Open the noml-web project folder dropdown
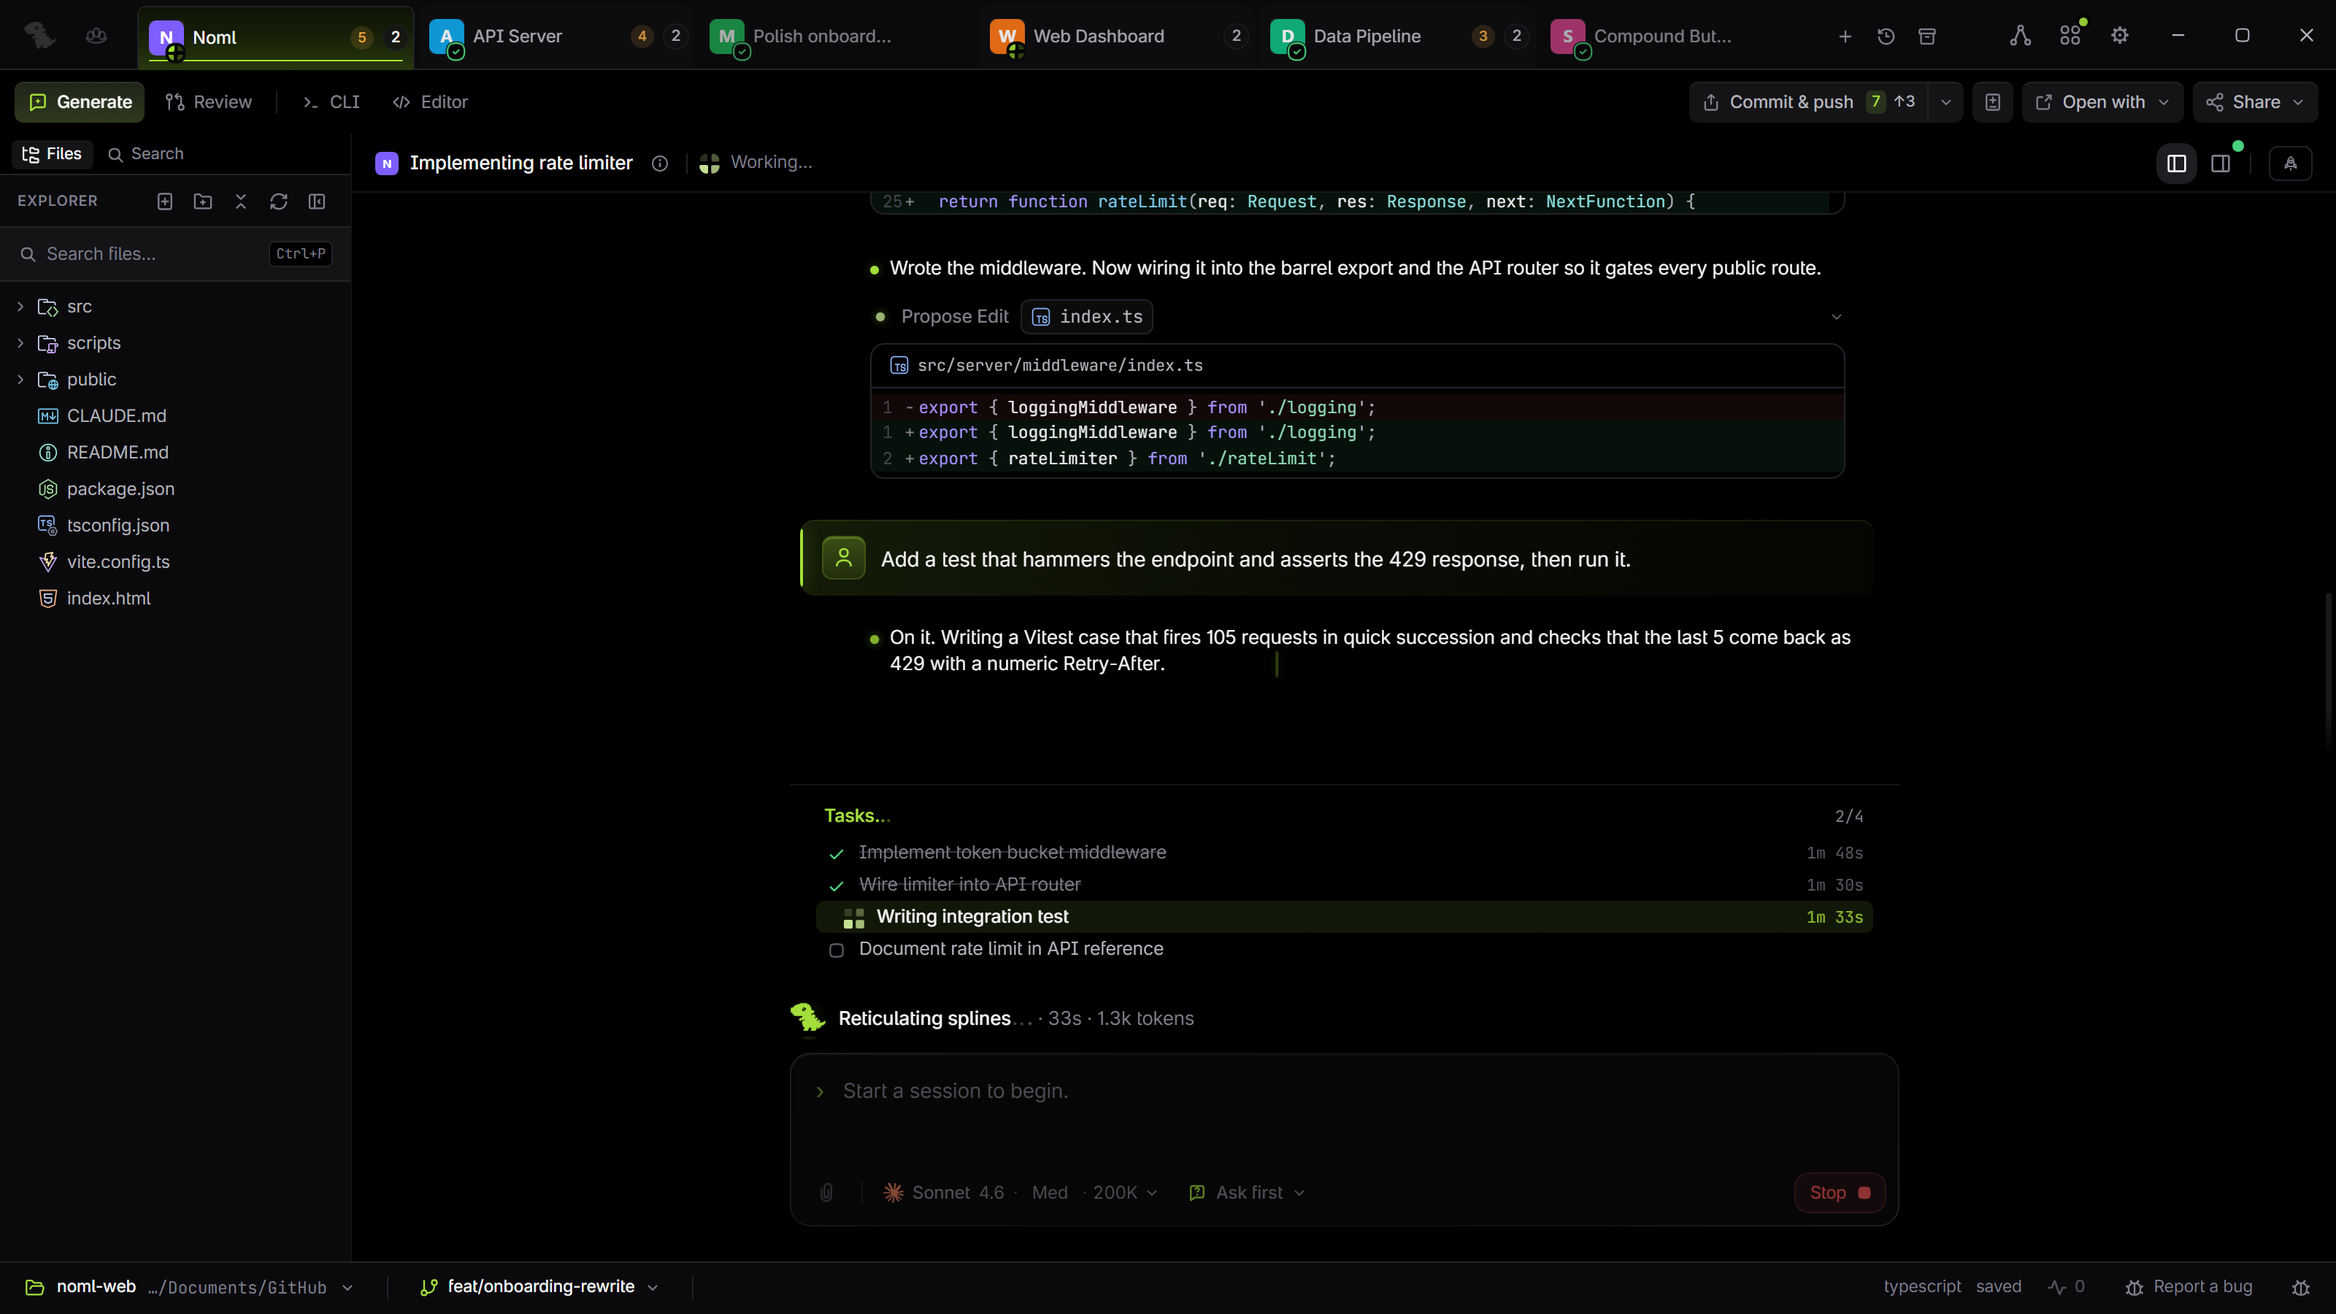The width and height of the screenshot is (2336, 1314). tap(190, 1287)
